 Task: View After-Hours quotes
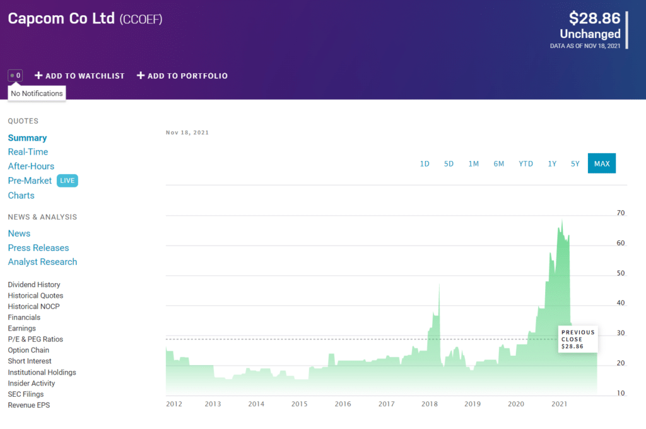31,166
